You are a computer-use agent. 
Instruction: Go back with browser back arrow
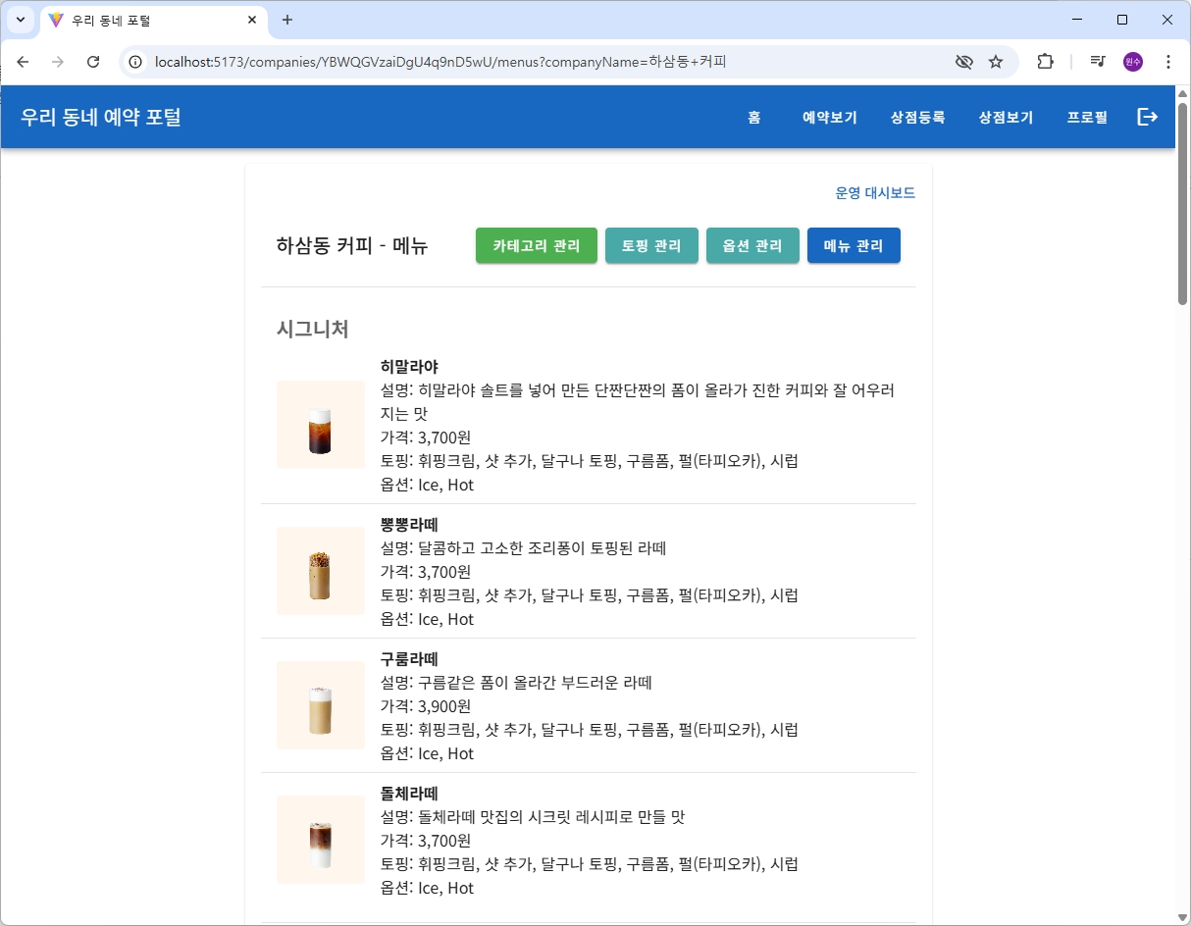point(23,62)
